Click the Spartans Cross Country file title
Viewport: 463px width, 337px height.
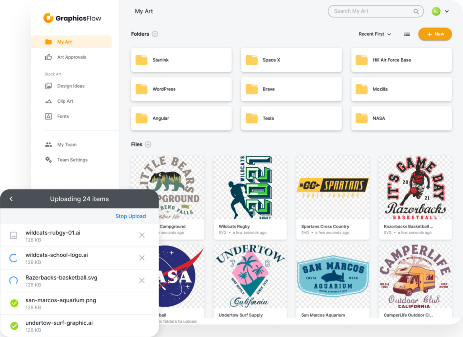tap(325, 227)
